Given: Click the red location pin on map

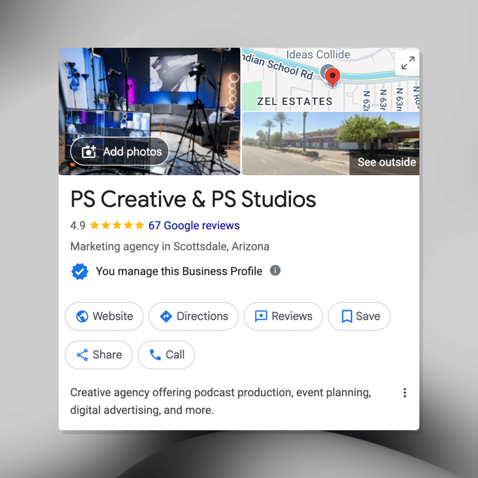Looking at the screenshot, I should click(x=332, y=76).
